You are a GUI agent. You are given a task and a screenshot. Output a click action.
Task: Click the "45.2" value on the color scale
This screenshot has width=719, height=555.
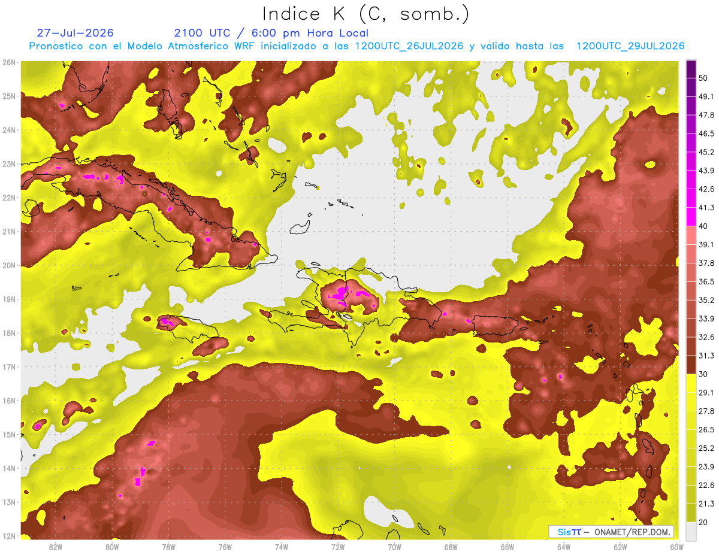706,152
